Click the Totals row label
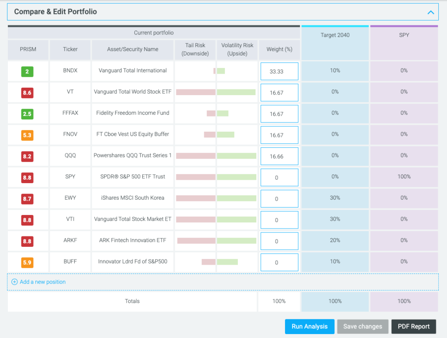The width and height of the screenshot is (447, 338). click(x=132, y=301)
